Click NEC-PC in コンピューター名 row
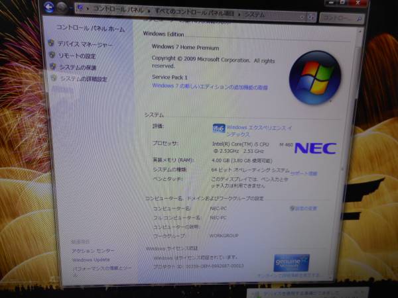The height and width of the screenshot is (298, 398). 218,209
